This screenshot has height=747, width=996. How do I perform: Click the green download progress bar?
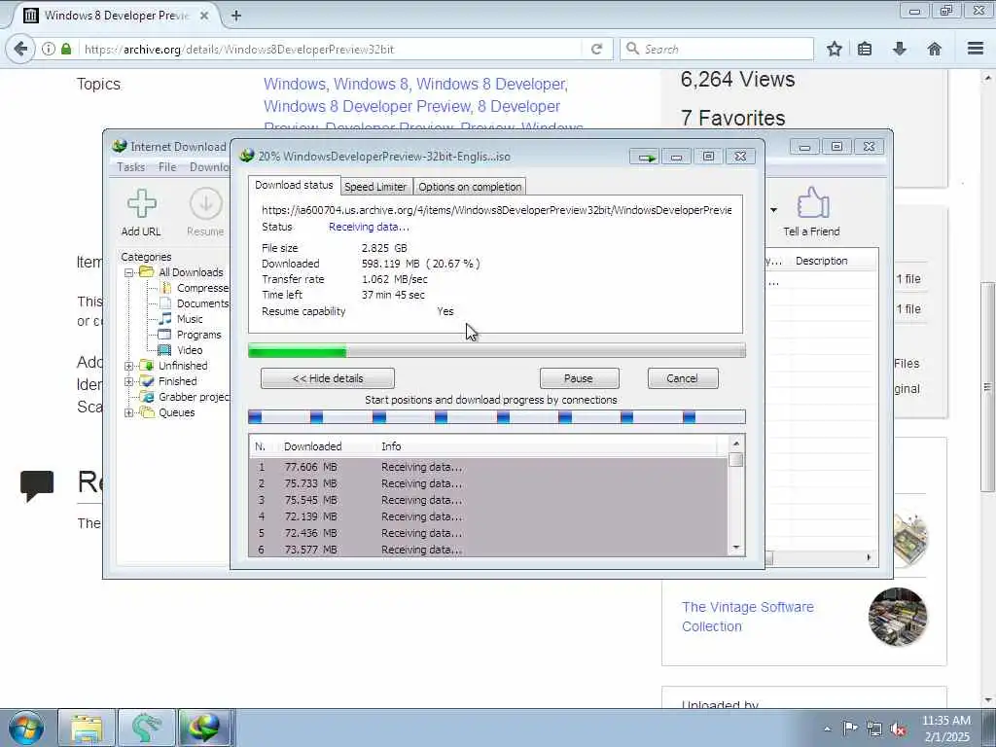coord(497,350)
